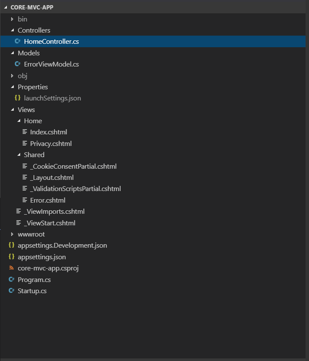Collapse the CORE-MVC-APP project root section
This screenshot has height=361, width=309.
coord(6,8)
